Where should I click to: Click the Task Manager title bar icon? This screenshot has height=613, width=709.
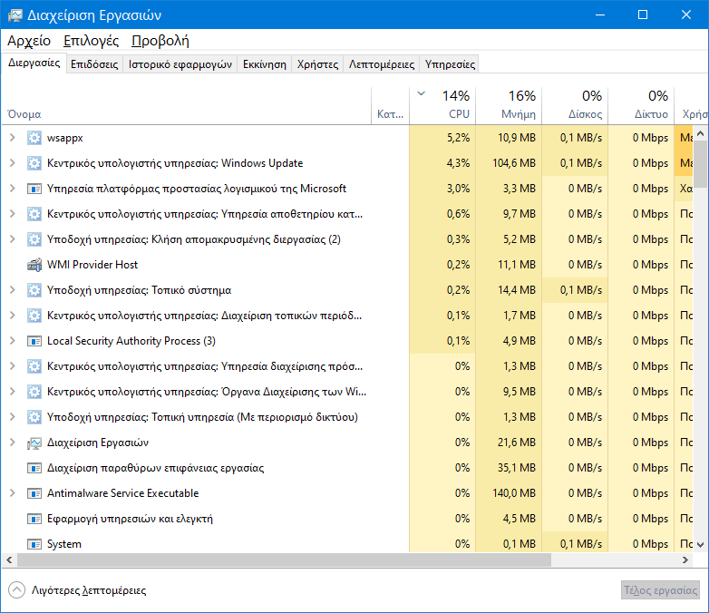click(15, 15)
